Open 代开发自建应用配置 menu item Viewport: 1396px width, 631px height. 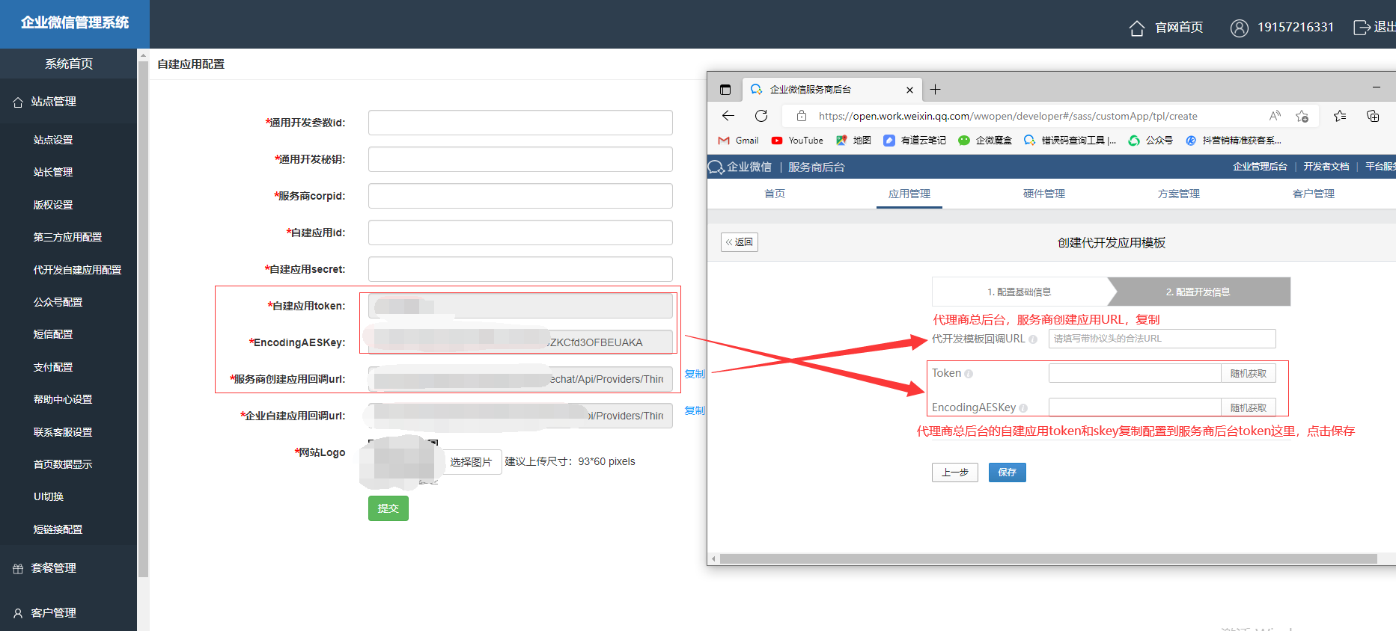click(77, 271)
